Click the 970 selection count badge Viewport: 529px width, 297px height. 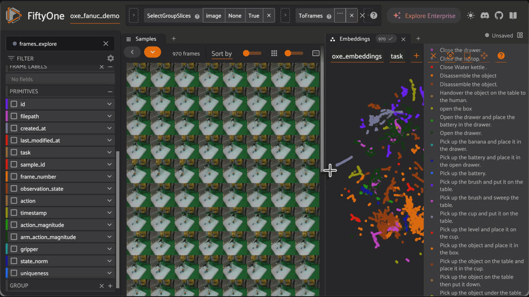pyautogui.click(x=386, y=39)
